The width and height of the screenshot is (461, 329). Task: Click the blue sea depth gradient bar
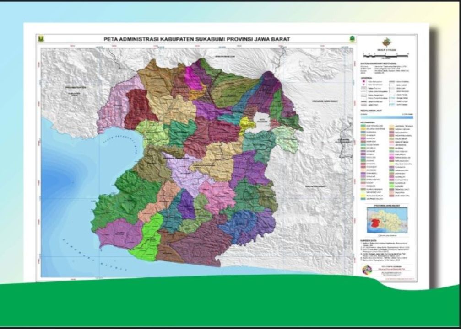(x=386, y=117)
